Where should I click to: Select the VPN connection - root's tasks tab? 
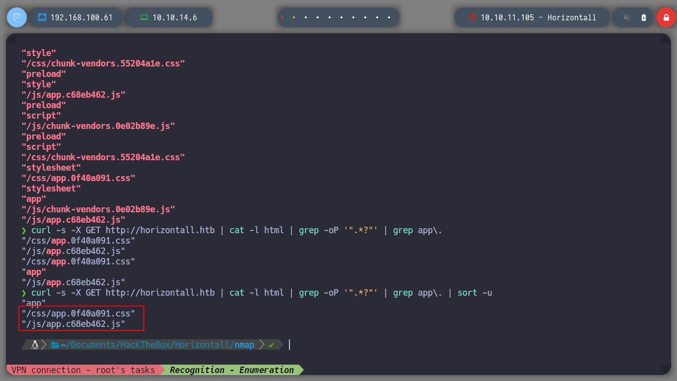83,370
